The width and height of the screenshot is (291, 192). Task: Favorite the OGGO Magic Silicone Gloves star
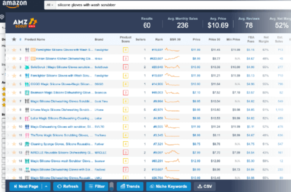click(14, 84)
